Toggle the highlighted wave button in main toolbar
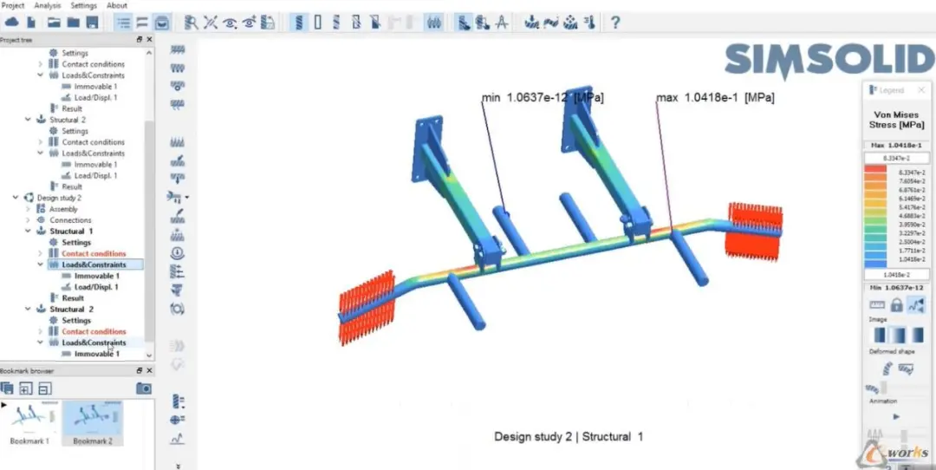Viewport: 936px width, 470px height. 433,23
